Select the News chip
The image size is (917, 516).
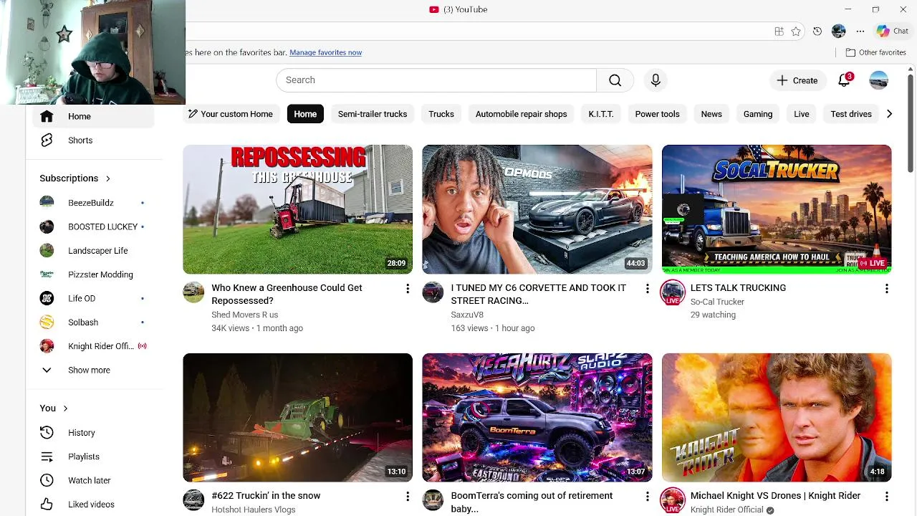coord(711,114)
